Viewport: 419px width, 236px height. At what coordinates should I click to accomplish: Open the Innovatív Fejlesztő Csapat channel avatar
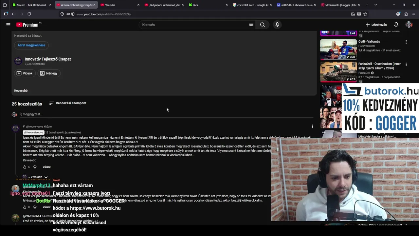coord(18,61)
